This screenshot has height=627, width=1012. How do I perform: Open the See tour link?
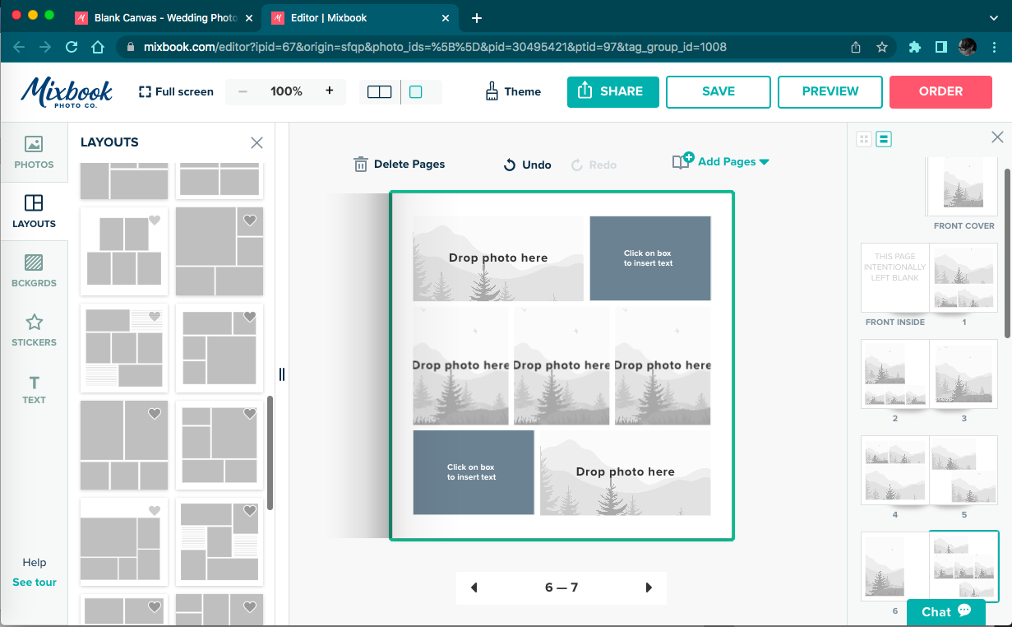[34, 582]
